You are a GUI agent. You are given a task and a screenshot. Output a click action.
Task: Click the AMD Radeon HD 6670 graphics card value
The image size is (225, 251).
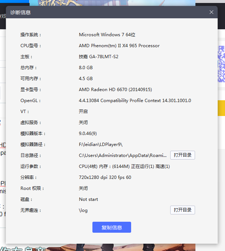[x=115, y=90]
